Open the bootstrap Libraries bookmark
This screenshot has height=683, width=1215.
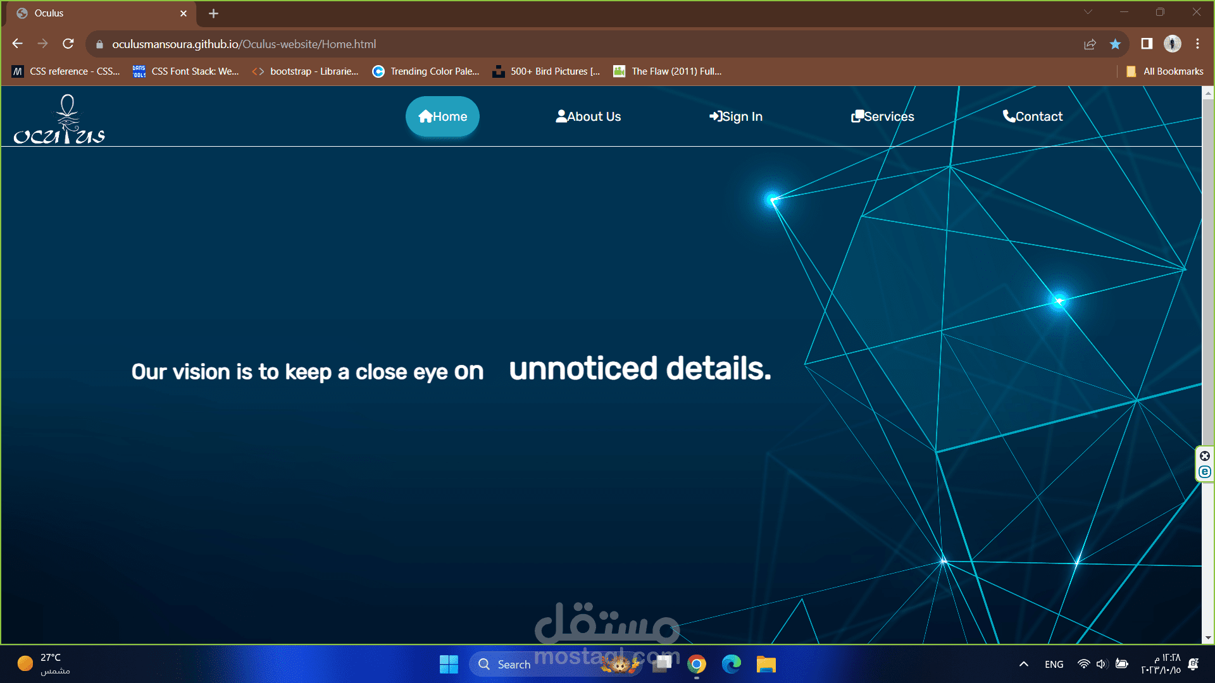306,71
